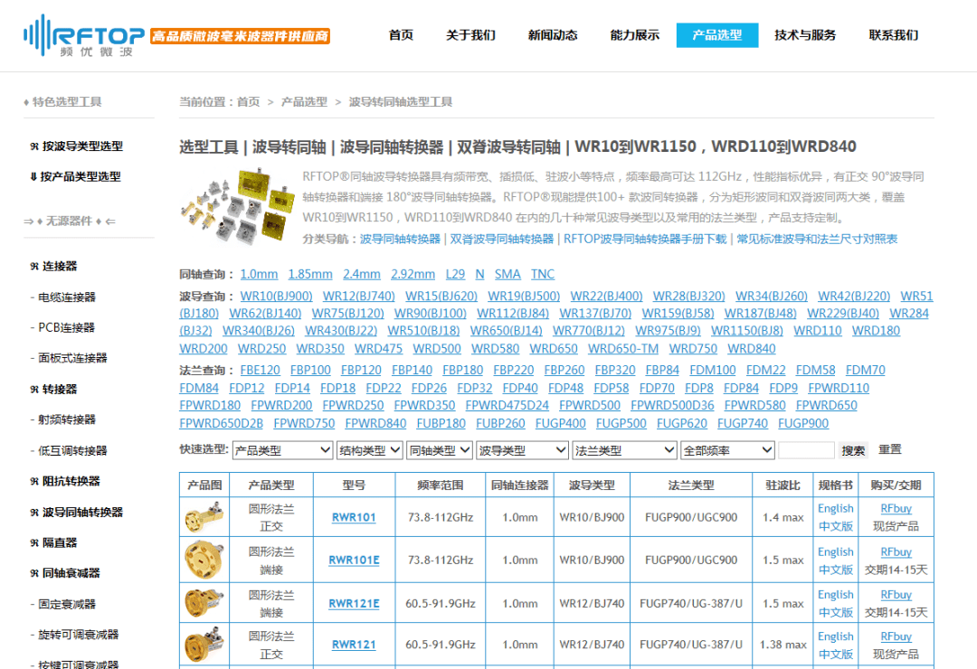
Task: Open the RWR121 product thumbnail
Action: [x=204, y=645]
